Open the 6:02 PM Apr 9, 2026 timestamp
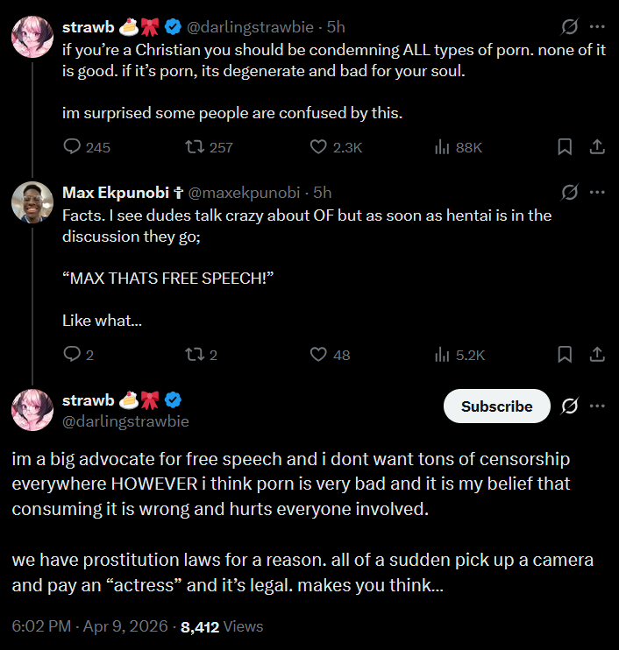619x650 pixels. tap(89, 626)
